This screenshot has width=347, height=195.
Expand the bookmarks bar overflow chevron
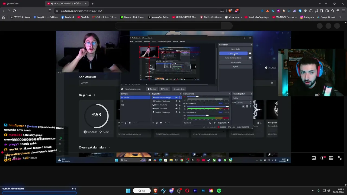(x=341, y=17)
